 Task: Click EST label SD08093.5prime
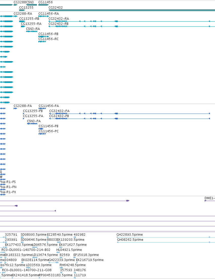[x=34, y=235]
